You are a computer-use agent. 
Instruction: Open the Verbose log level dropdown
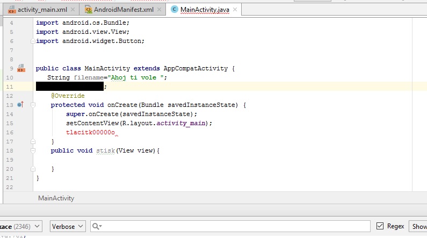68,226
